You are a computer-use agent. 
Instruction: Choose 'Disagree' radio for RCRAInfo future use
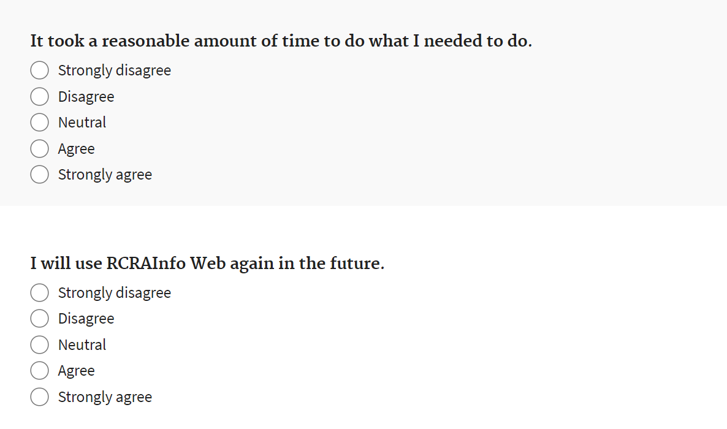[40, 319]
